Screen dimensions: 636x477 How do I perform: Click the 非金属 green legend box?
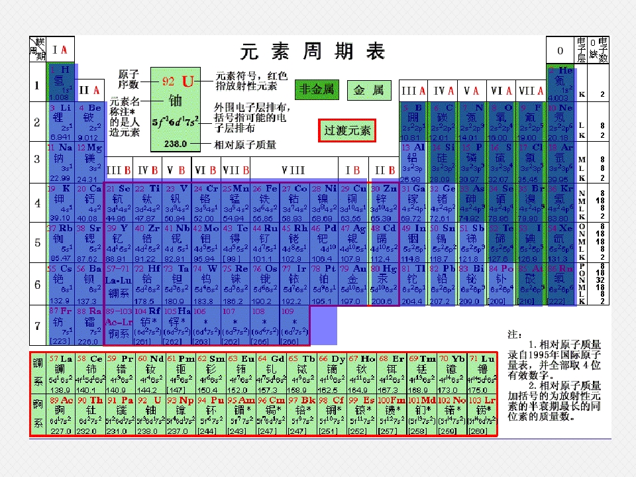pyautogui.click(x=317, y=89)
